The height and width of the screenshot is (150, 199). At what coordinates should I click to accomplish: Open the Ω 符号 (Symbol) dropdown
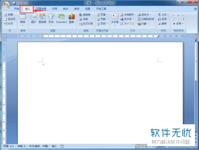tap(163, 19)
